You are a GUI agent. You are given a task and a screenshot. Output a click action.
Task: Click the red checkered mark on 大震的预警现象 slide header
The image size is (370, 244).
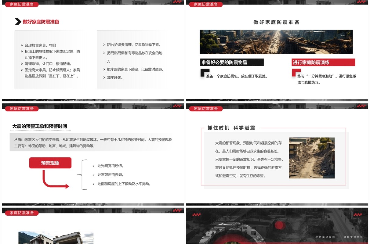tap(177, 106)
